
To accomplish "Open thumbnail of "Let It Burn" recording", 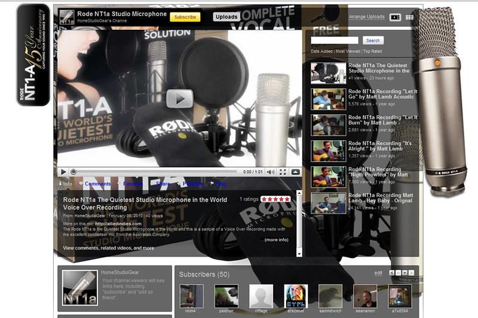I will pyautogui.click(x=328, y=125).
